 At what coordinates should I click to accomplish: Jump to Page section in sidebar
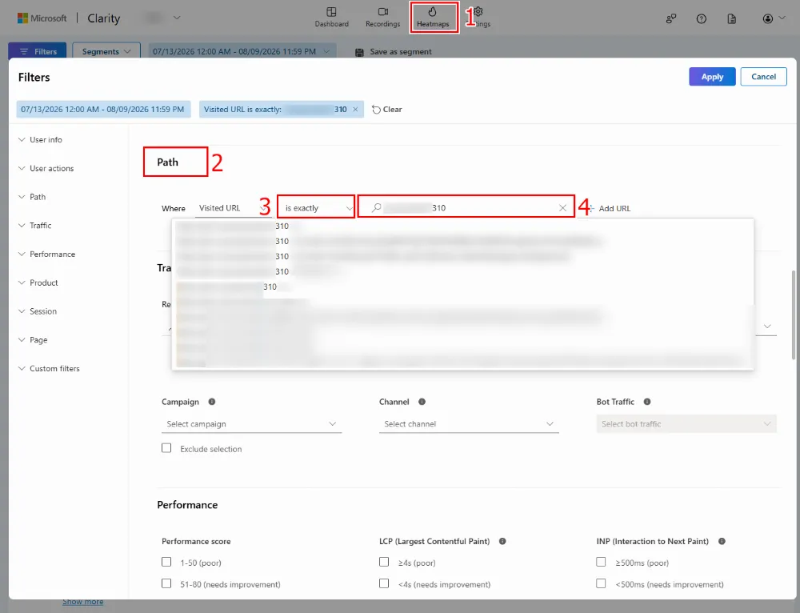click(x=33, y=339)
